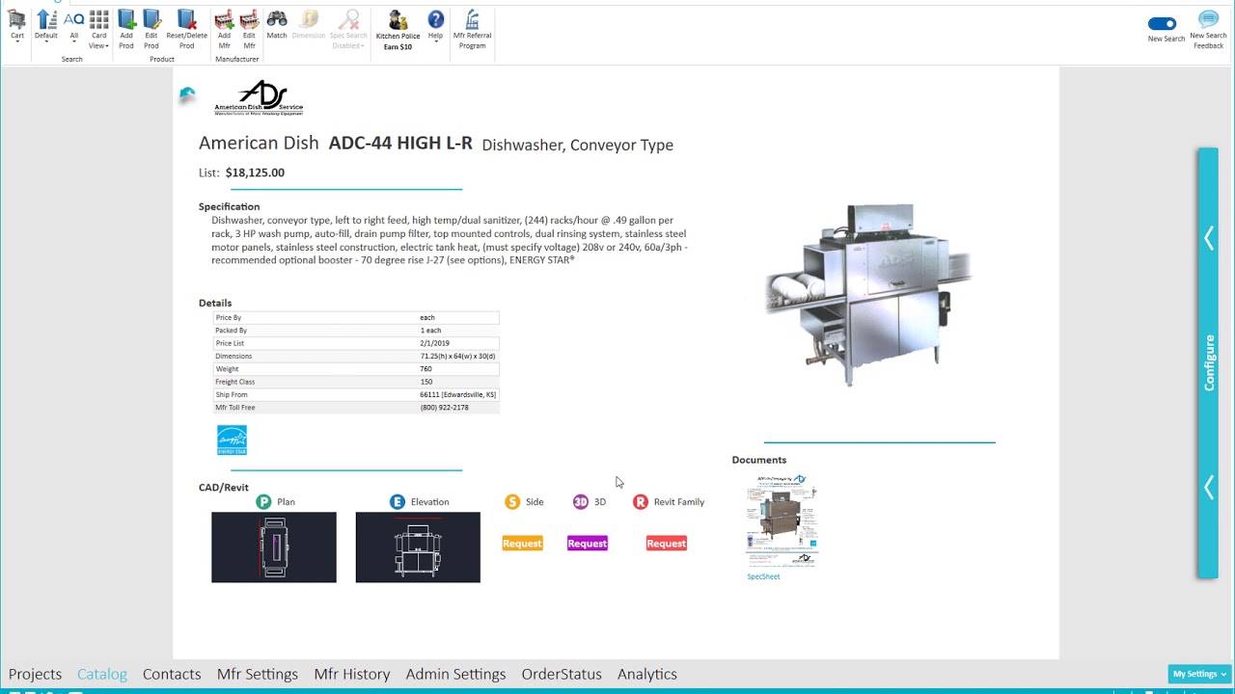Open the Cart menu
Screen dimensions: 1235x694
click(17, 26)
